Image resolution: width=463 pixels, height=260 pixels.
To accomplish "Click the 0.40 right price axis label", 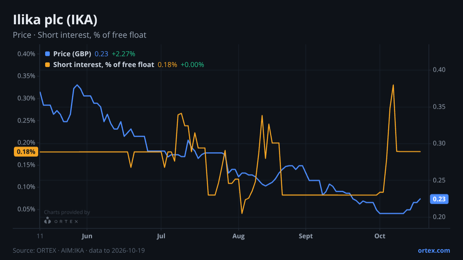I will click(x=439, y=70).
